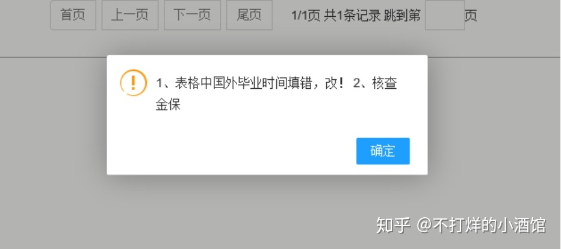
Task: Click the 跳到第 label beside input
Action: tap(402, 16)
